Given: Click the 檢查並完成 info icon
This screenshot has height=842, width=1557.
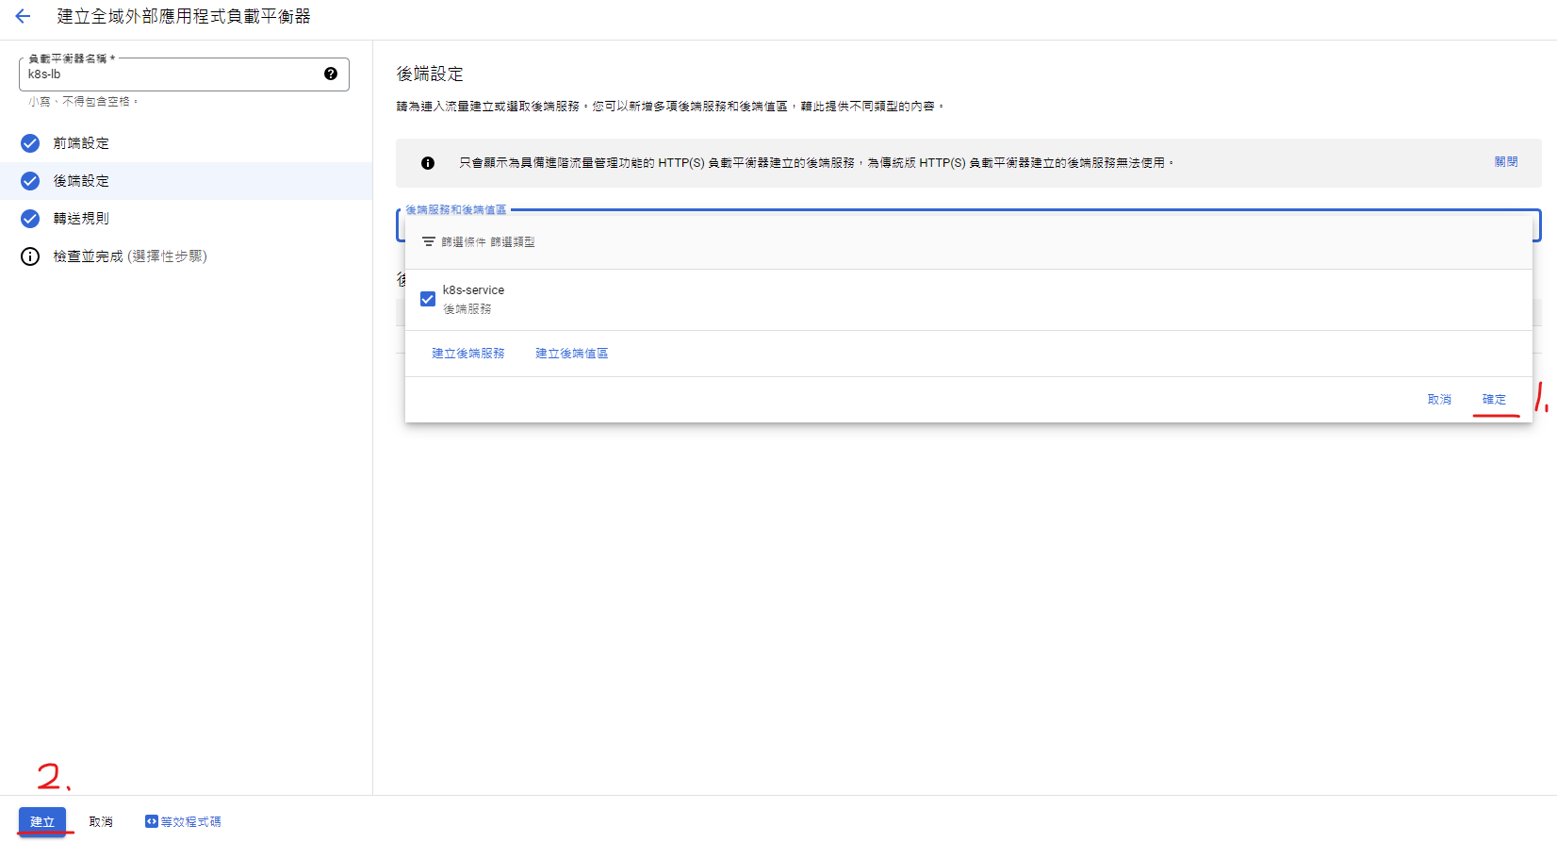Looking at the screenshot, I should click(30, 256).
